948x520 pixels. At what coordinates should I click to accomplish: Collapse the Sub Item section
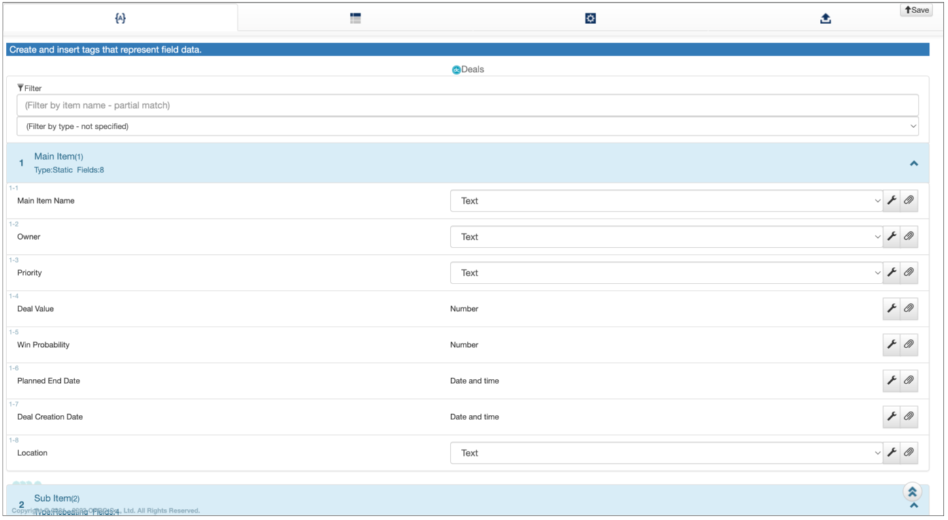tap(913, 505)
